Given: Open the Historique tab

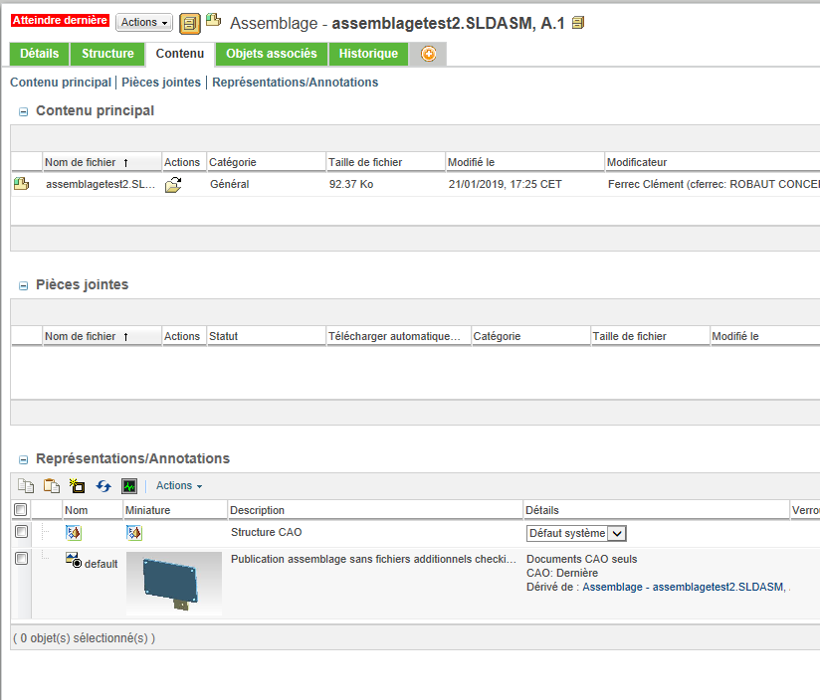Looking at the screenshot, I should [368, 54].
